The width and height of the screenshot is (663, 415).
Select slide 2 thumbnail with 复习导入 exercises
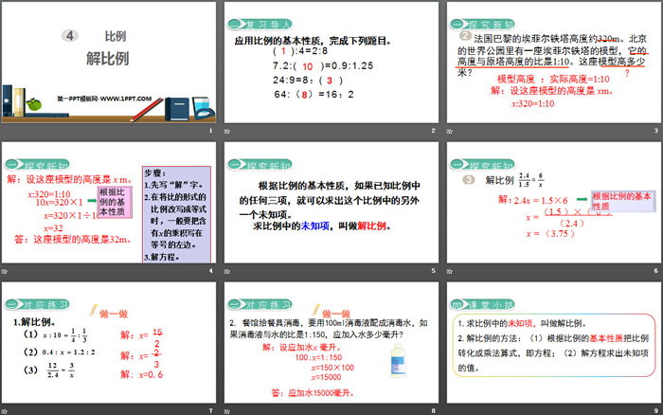click(x=331, y=63)
